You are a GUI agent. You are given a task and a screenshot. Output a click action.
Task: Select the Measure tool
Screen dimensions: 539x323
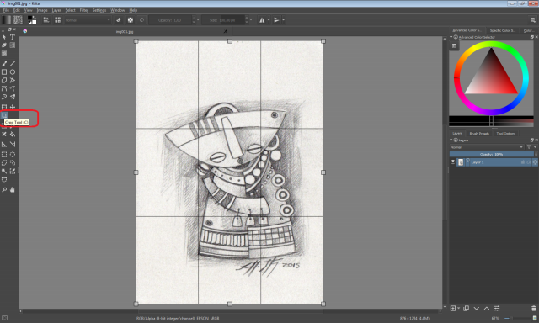pyautogui.click(x=13, y=144)
